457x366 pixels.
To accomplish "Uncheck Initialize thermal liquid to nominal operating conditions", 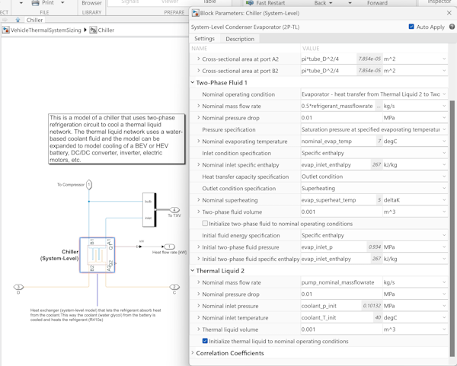I will (x=205, y=341).
